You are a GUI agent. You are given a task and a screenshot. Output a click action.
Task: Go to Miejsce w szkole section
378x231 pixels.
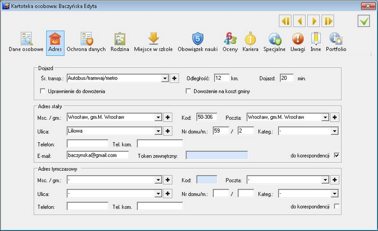coord(153,43)
